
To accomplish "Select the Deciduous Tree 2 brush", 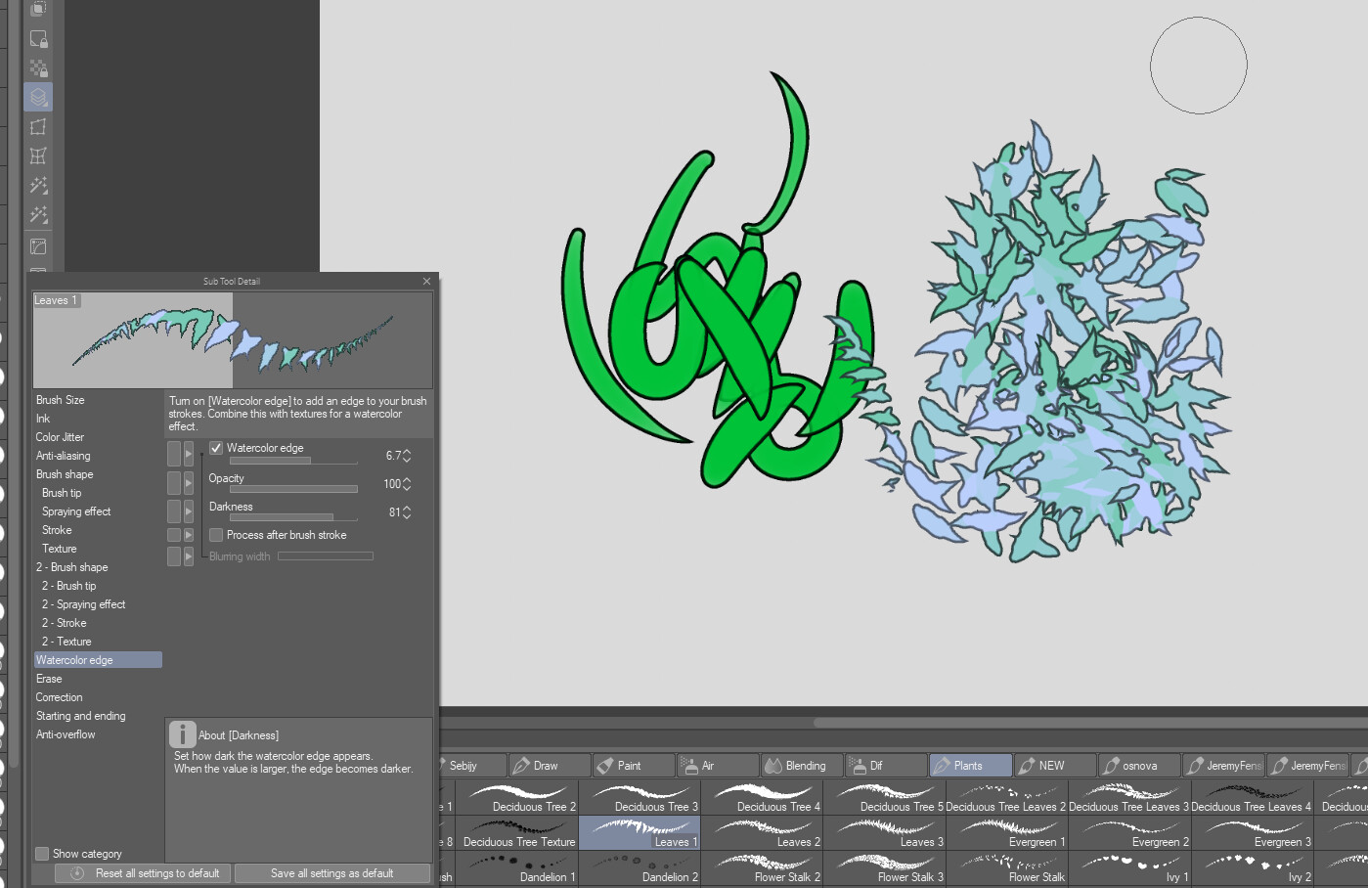I will (x=518, y=797).
